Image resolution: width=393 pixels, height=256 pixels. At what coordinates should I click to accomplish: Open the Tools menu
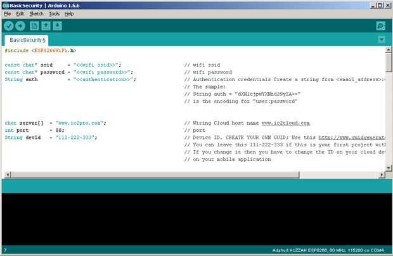[54, 14]
